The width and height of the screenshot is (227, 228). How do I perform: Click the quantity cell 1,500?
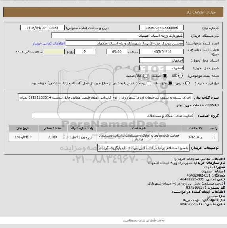53,137
